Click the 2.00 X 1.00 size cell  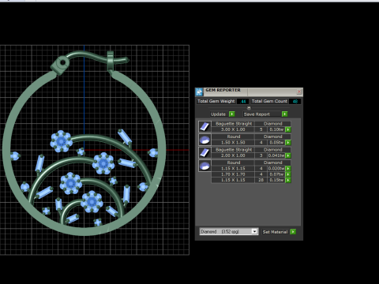coord(233,155)
